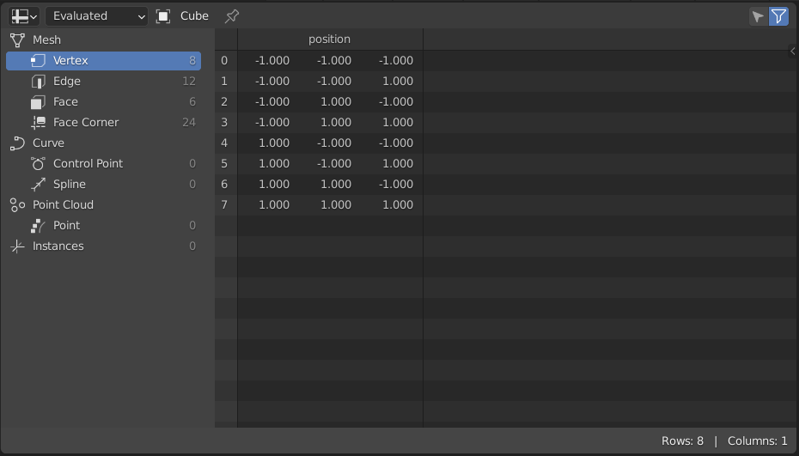Click the Point Cloud label
The height and width of the screenshot is (456, 799).
(x=64, y=205)
